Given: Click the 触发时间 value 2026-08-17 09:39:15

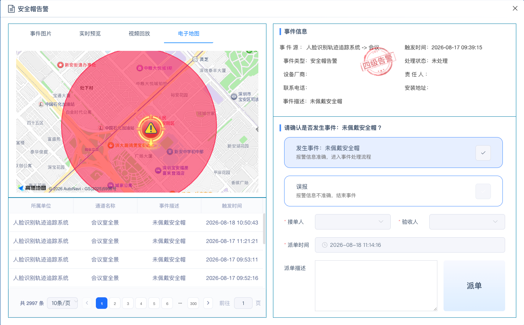Looking at the screenshot, I should (457, 47).
